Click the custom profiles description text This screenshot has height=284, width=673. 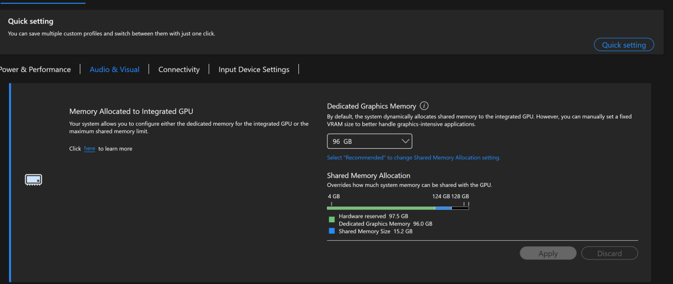(x=112, y=33)
